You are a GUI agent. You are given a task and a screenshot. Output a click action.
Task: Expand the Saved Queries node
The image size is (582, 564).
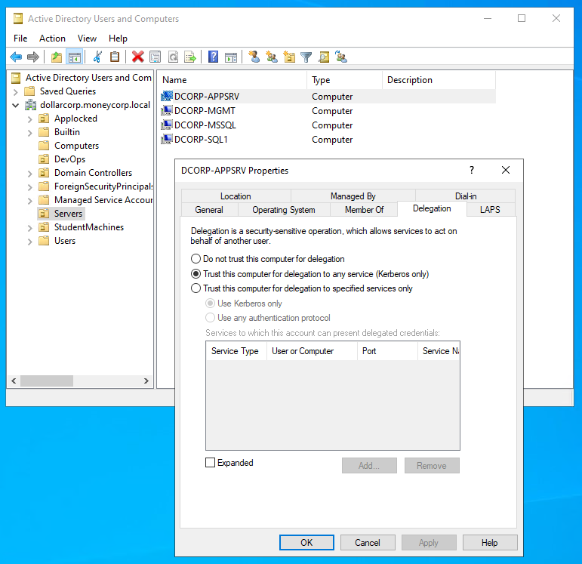pos(16,91)
